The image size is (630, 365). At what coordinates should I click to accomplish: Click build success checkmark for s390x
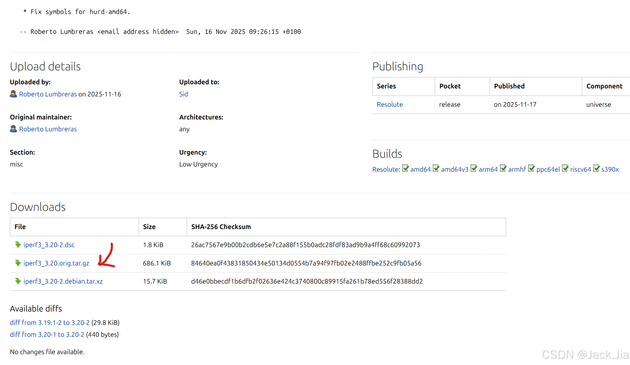click(x=596, y=169)
